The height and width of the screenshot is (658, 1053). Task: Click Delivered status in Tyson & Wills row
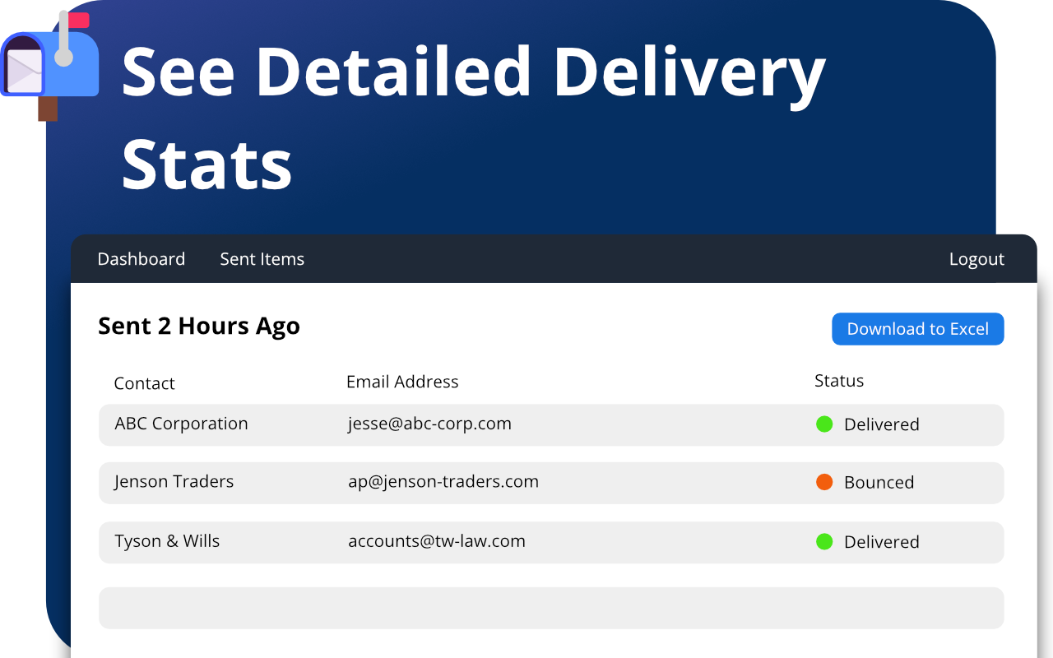[882, 541]
